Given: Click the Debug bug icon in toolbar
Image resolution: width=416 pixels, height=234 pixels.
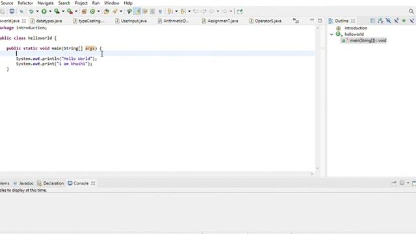Looking at the screenshot, I should point(31,12).
